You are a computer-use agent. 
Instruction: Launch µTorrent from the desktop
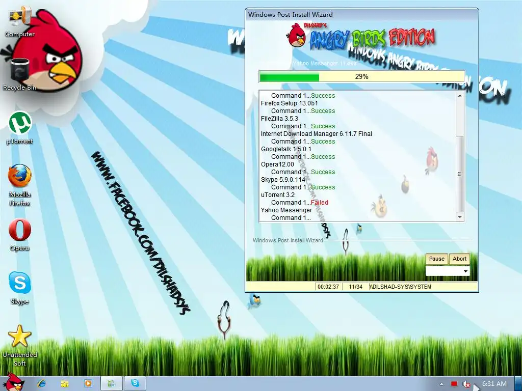pos(20,128)
